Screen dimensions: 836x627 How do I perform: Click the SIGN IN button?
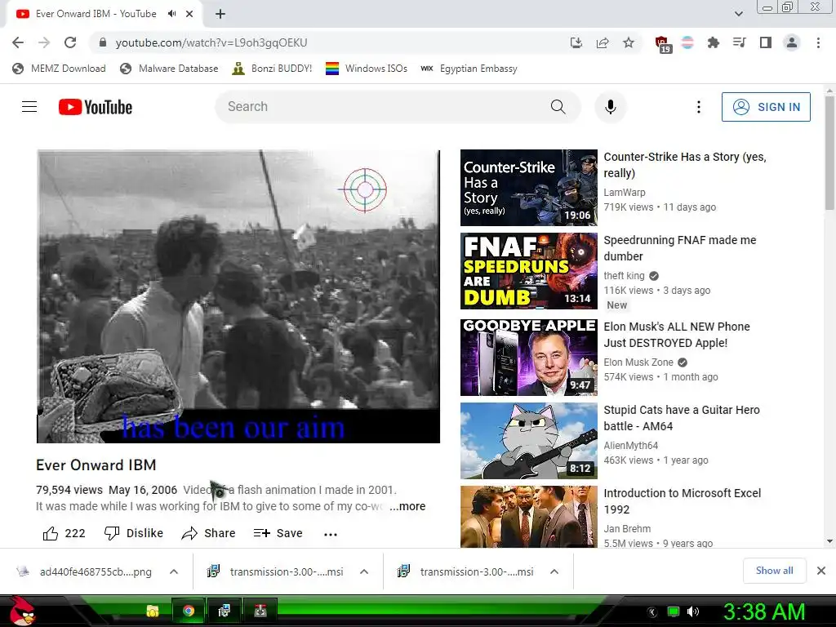(766, 107)
